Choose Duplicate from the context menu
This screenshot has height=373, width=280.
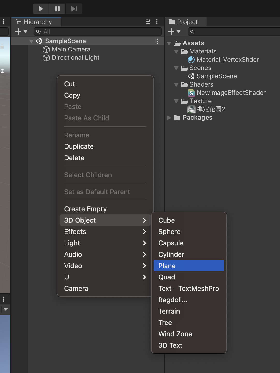(79, 146)
